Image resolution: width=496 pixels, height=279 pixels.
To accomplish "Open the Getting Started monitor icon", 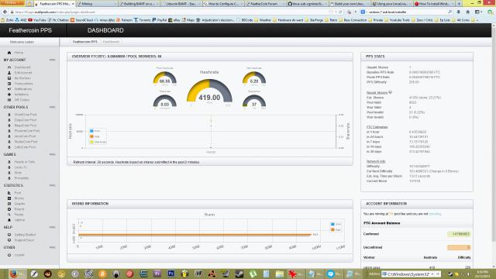I will click(x=9, y=235).
